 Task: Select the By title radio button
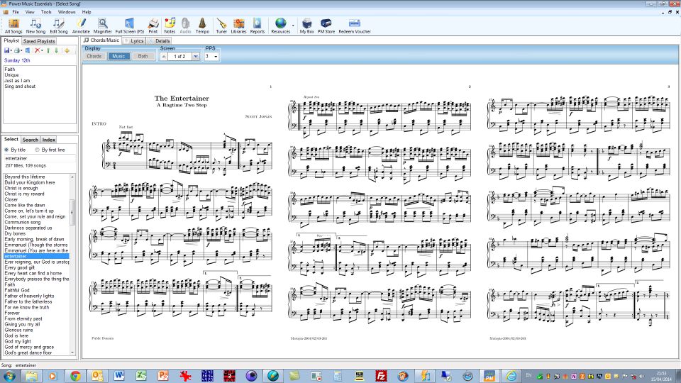(x=7, y=150)
